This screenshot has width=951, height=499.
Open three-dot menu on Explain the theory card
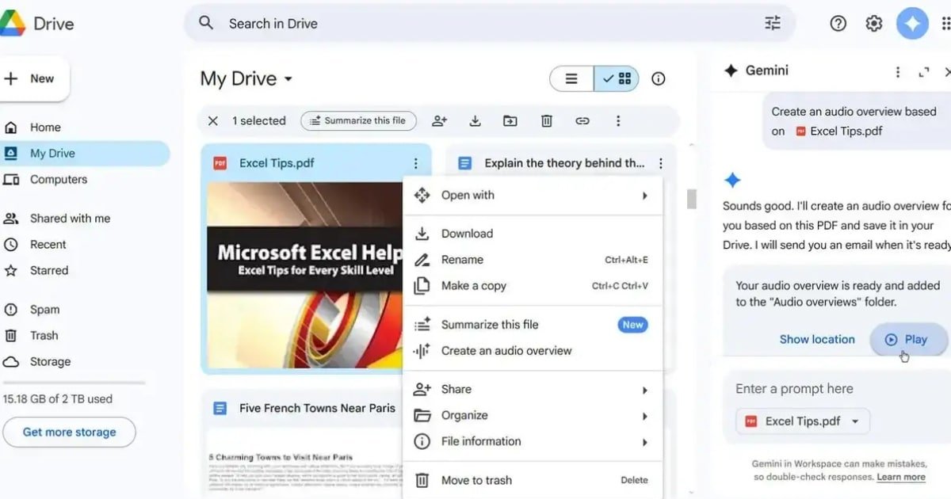(x=660, y=164)
